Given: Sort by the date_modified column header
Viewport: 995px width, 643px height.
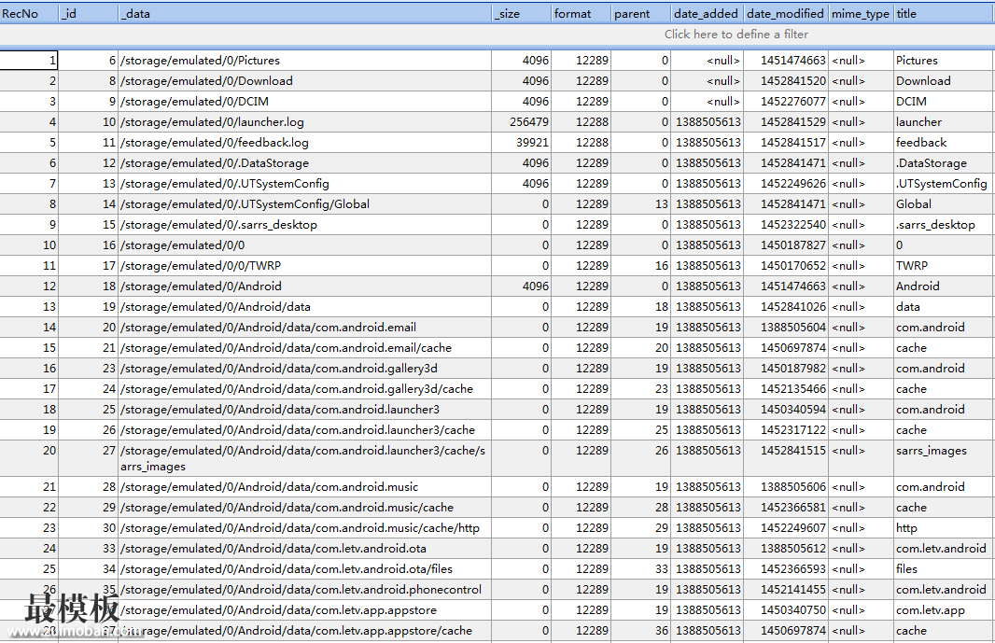Looking at the screenshot, I should [x=786, y=13].
